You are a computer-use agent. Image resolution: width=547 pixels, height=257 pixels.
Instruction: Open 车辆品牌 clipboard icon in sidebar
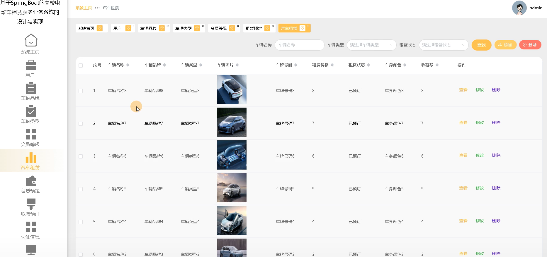(31, 88)
